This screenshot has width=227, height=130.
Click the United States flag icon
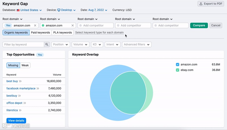[x=18, y=10]
